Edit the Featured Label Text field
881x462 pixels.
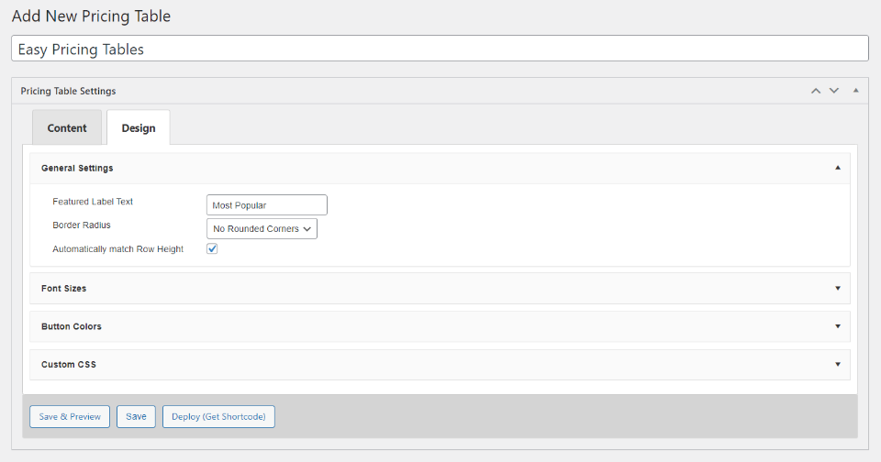(x=267, y=205)
